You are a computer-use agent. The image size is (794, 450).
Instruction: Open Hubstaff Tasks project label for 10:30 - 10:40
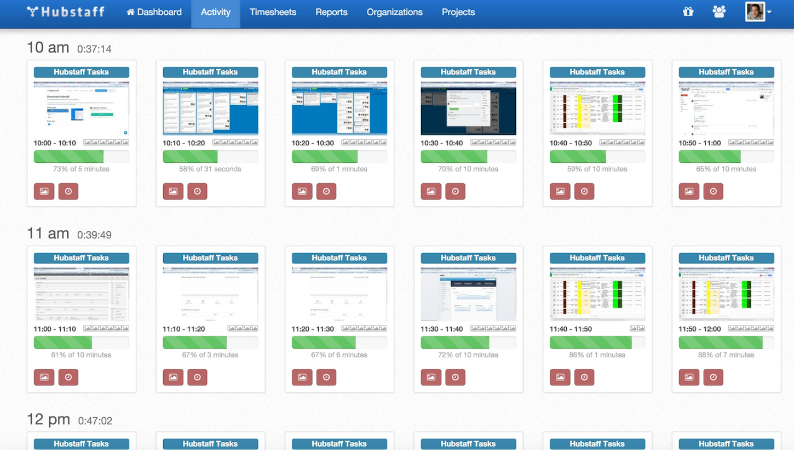[468, 72]
